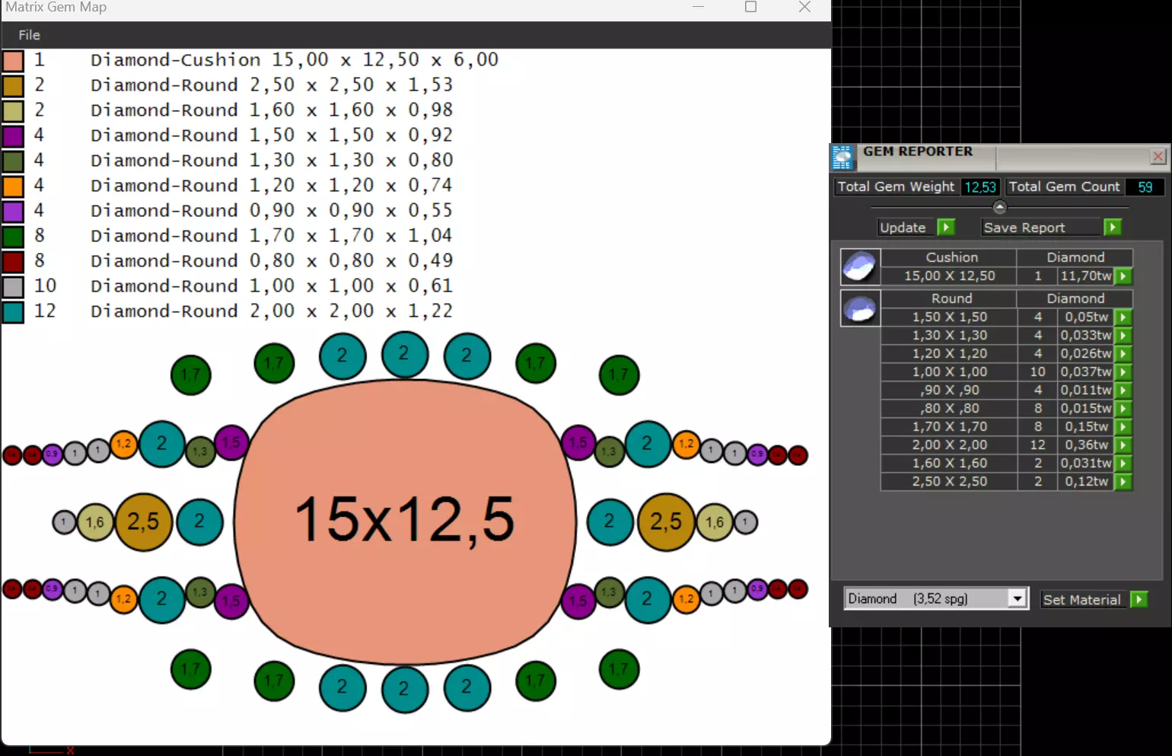
Task: Click the Gem Reporter title icon
Action: (x=842, y=158)
